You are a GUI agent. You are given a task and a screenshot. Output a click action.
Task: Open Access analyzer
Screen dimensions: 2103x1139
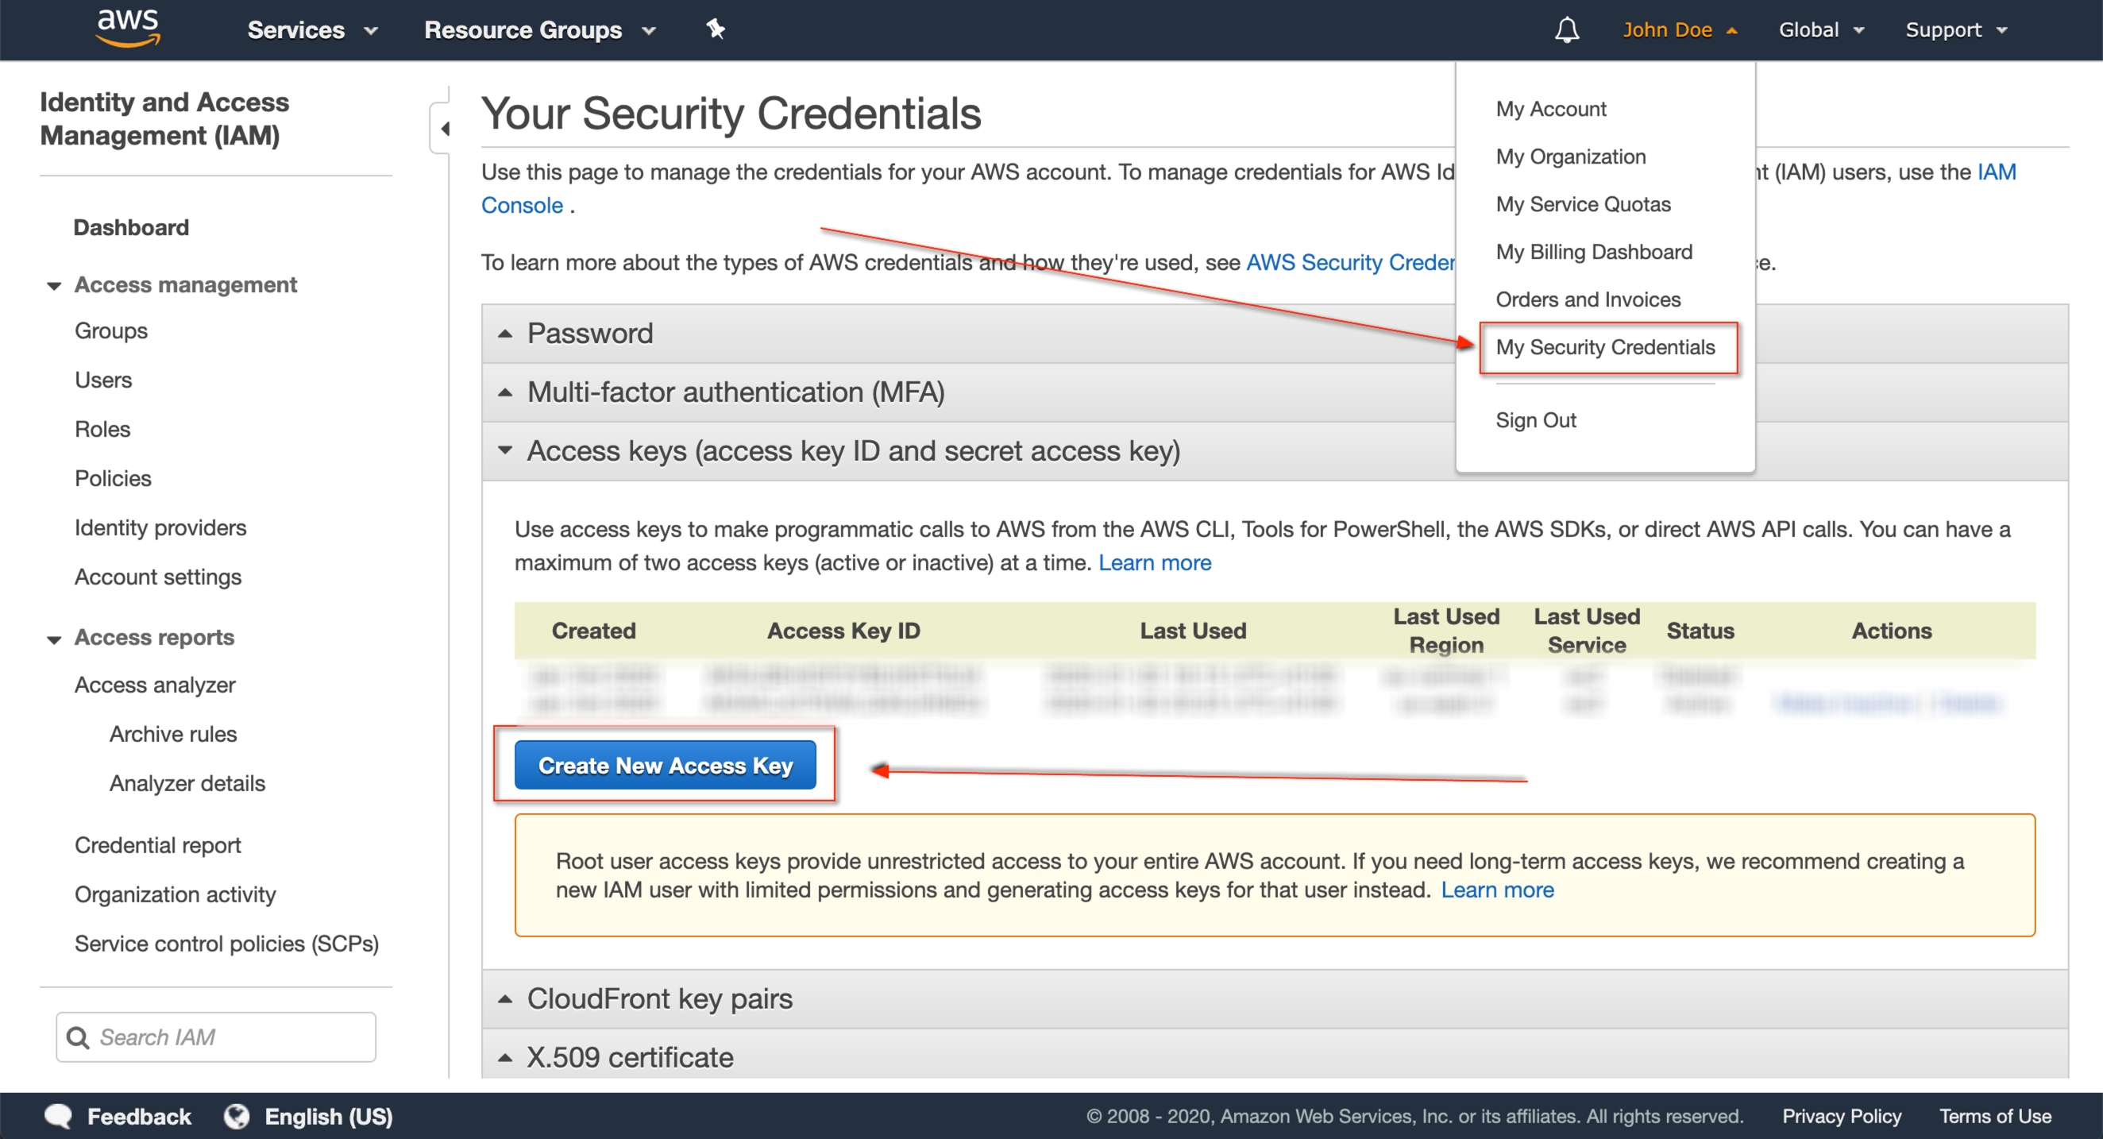[x=154, y=684]
